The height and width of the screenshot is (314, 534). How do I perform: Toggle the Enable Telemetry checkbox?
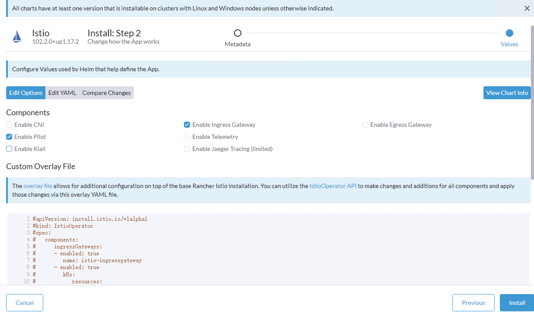pyautogui.click(x=187, y=137)
